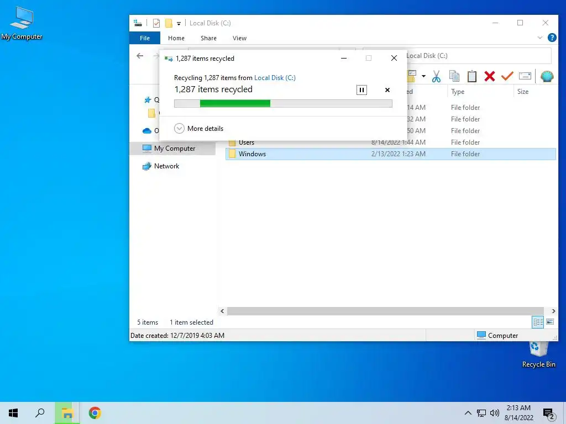Click the recycle dialog title icon
The height and width of the screenshot is (424, 566).
[169, 59]
